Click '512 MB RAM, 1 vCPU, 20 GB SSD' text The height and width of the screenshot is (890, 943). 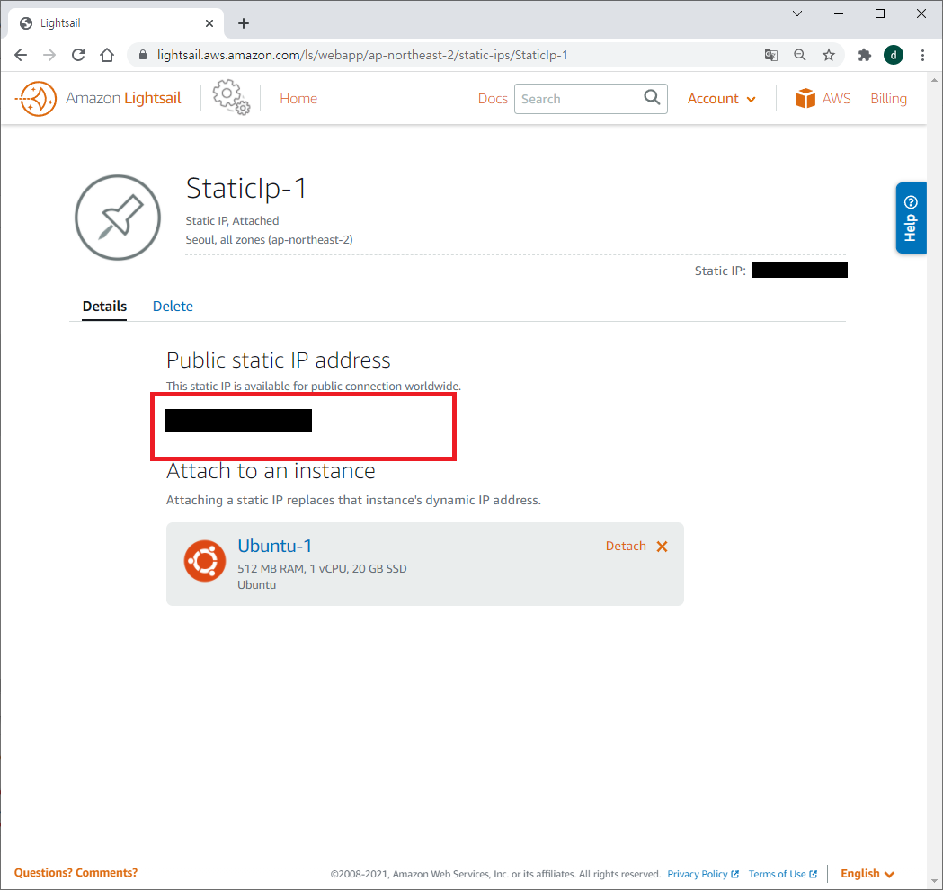(x=322, y=568)
